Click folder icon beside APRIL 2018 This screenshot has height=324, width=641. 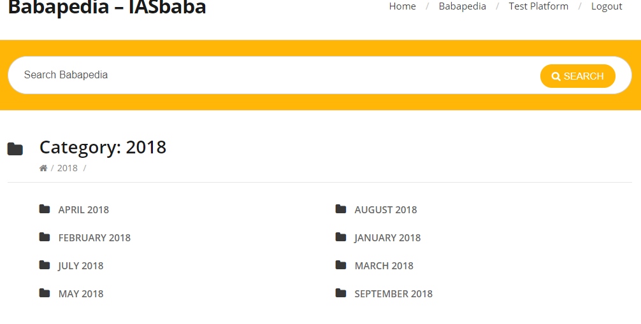pos(45,209)
